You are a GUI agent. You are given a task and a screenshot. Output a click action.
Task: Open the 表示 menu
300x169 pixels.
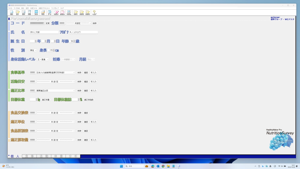pos(23,8)
